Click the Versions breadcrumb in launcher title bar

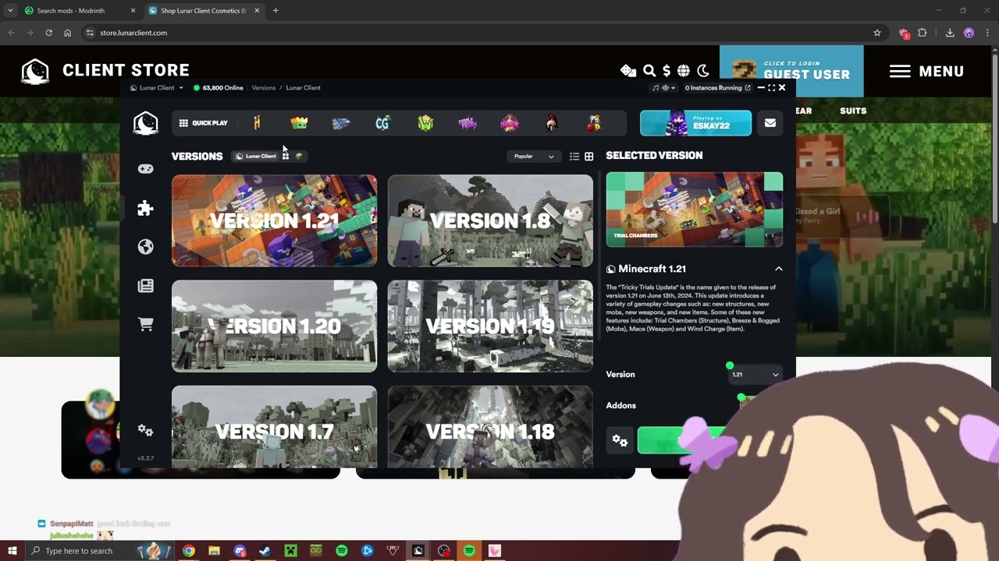pos(264,88)
